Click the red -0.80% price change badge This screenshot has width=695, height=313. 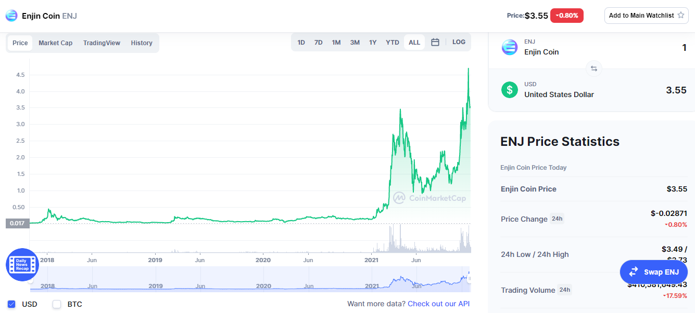567,16
